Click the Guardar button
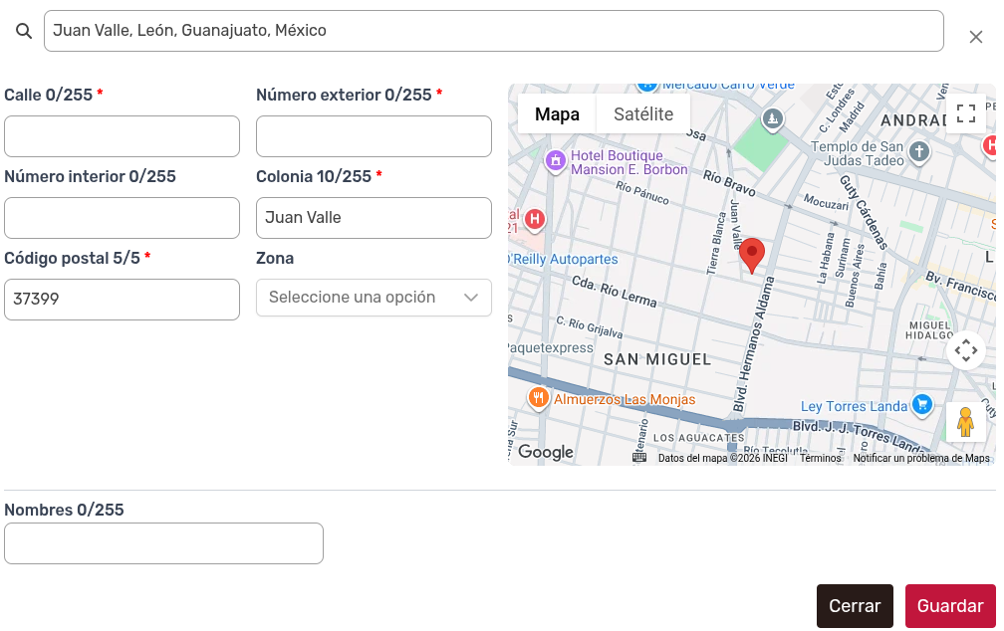Viewport: 1004px width, 631px height. click(x=950, y=606)
